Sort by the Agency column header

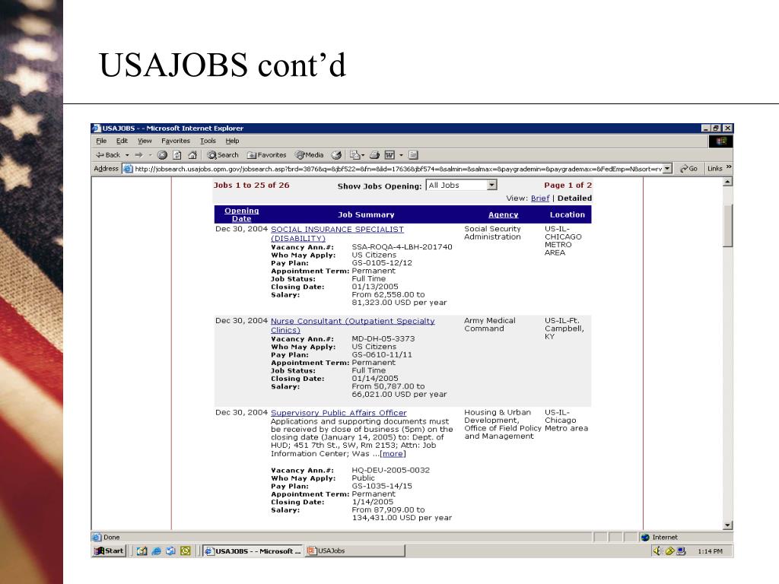(x=504, y=214)
